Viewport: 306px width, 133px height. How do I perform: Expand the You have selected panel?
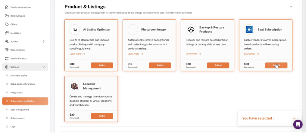point(294,118)
